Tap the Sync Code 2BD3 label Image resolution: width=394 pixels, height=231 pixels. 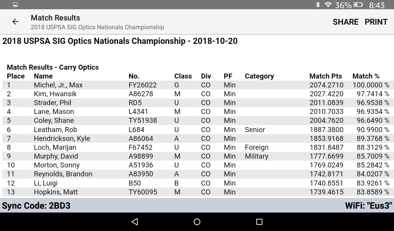coord(36,206)
